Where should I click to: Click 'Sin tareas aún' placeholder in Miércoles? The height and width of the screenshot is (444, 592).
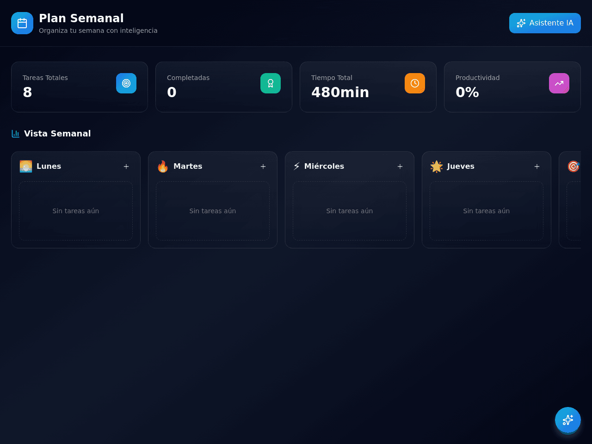click(350, 211)
